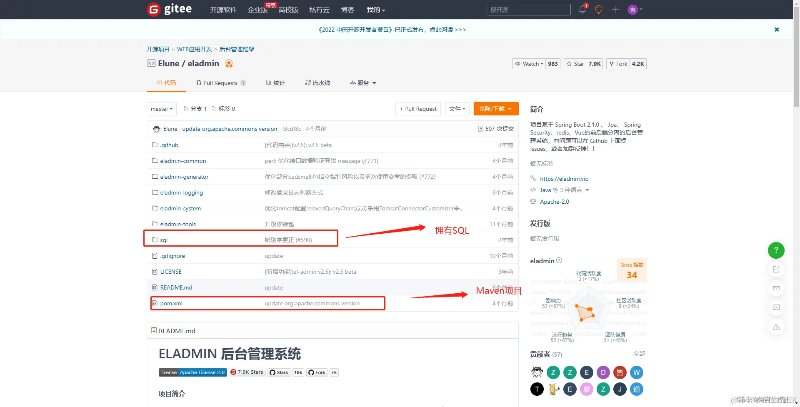The image size is (800, 407).
Task: Expand the 我的 menu
Action: coord(376,10)
